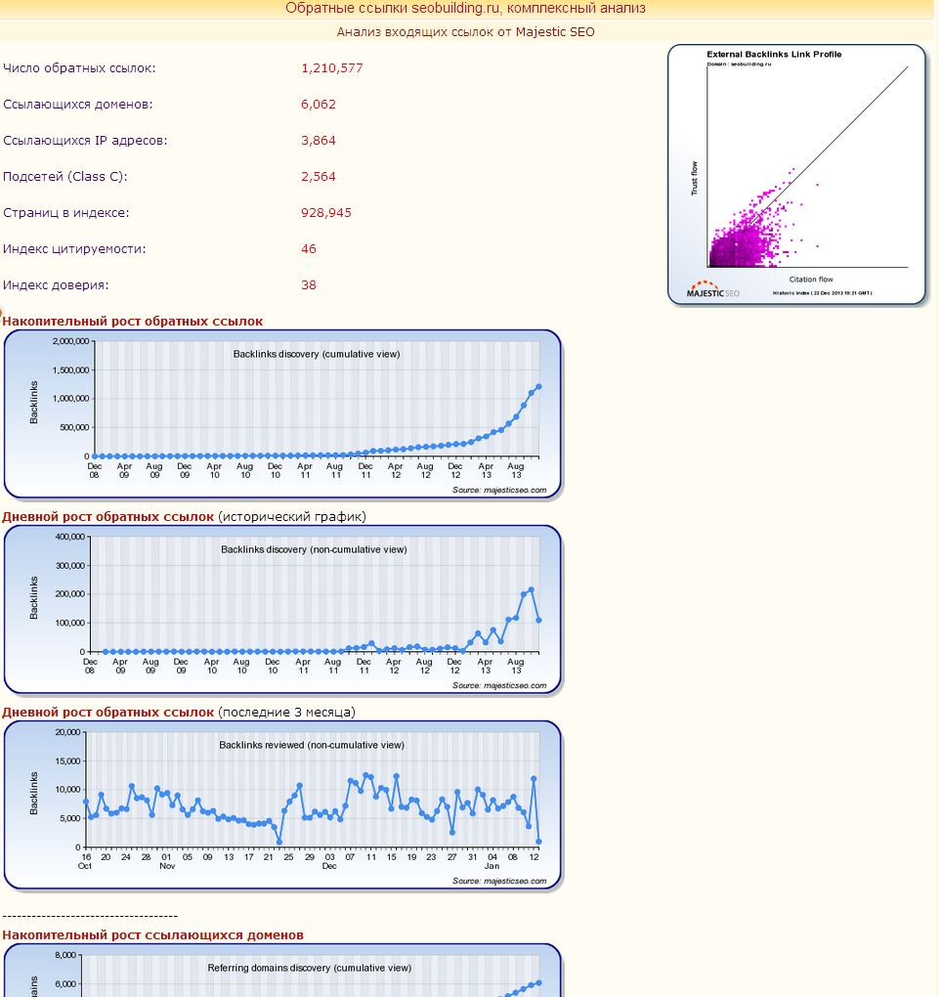Click the 'Подсетей (Class C):' label
Screen dimensions: 941x997
click(65, 177)
